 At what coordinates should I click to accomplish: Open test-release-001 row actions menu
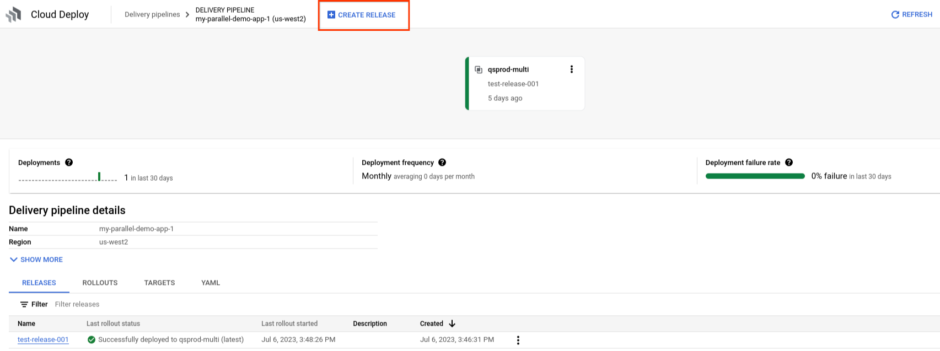pyautogui.click(x=518, y=340)
